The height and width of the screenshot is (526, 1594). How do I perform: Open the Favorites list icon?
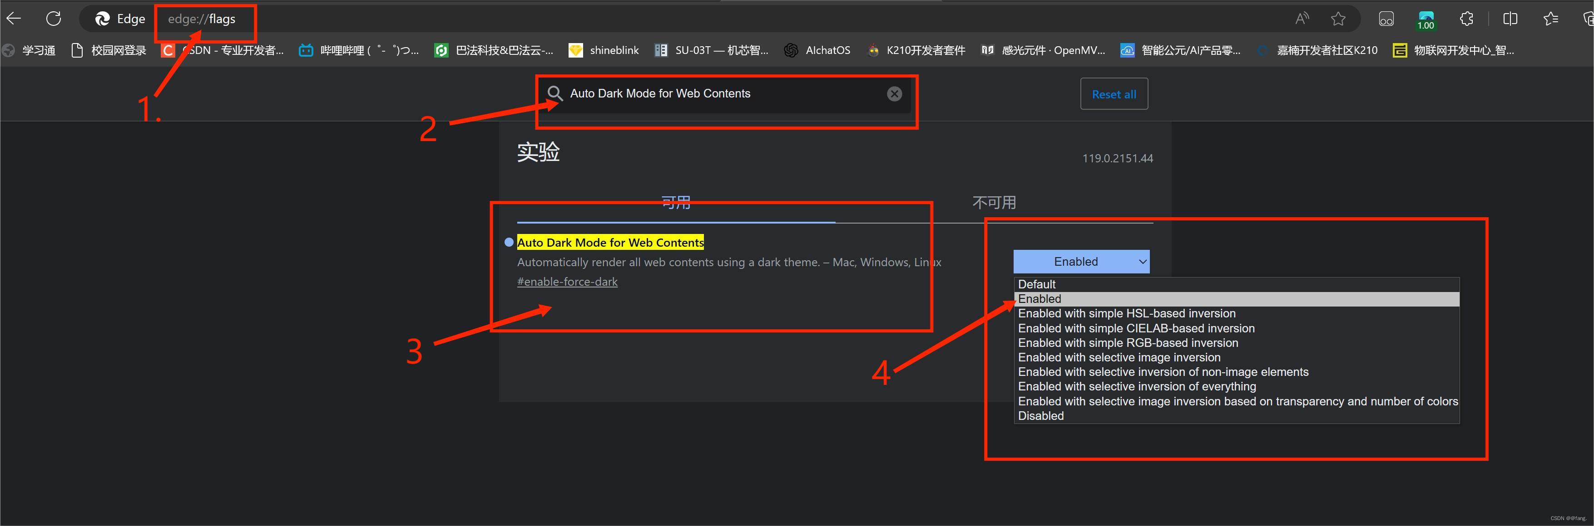click(1550, 19)
